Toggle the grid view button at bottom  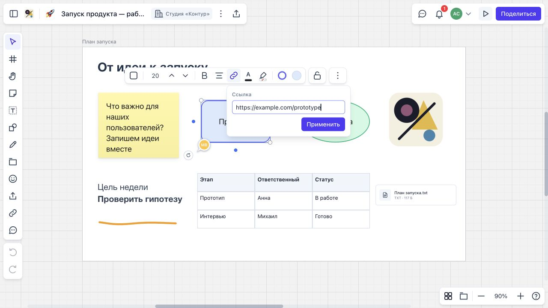click(448, 296)
